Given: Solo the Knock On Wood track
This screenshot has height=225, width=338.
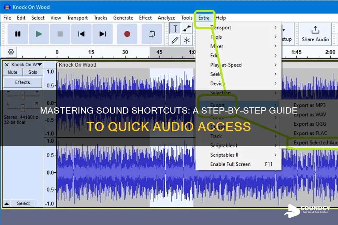Looking at the screenshot, I should pyautogui.click(x=33, y=72).
